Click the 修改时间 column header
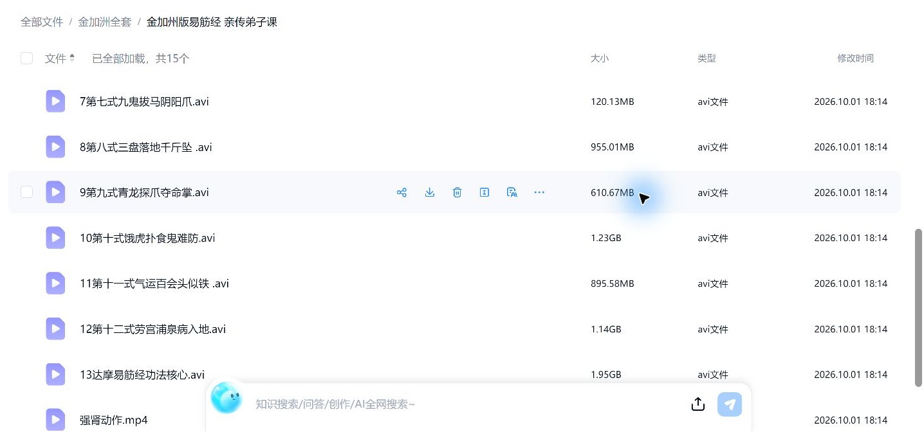This screenshot has height=432, width=924. point(855,59)
